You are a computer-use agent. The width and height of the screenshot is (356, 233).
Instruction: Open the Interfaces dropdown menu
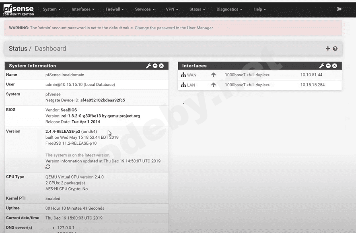click(x=83, y=9)
